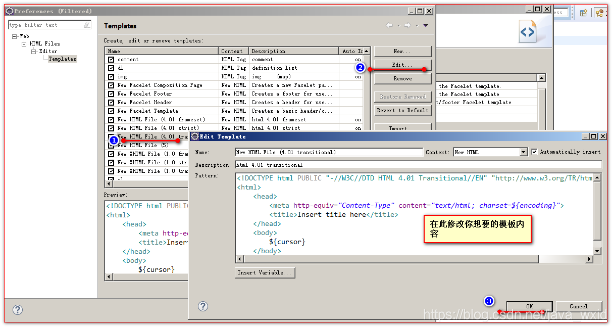This screenshot has width=612, height=327.
Task: Click the HTML file wizard image in background dialog
Action: pos(528,33)
